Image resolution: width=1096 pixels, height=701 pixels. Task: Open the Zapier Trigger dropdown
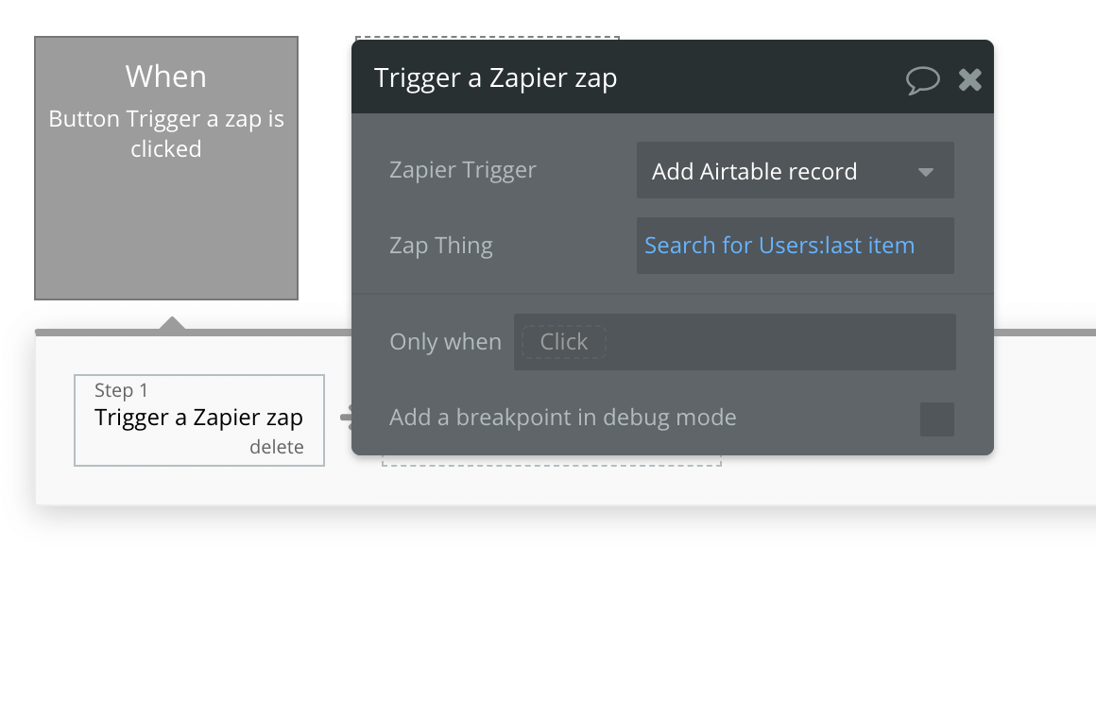pos(795,170)
